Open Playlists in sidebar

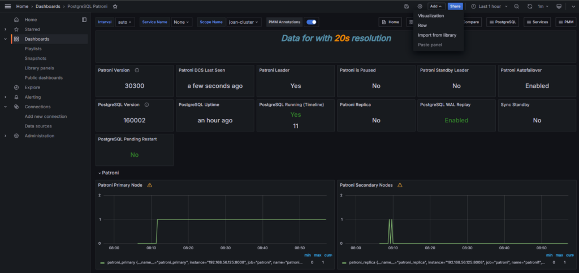(x=33, y=49)
